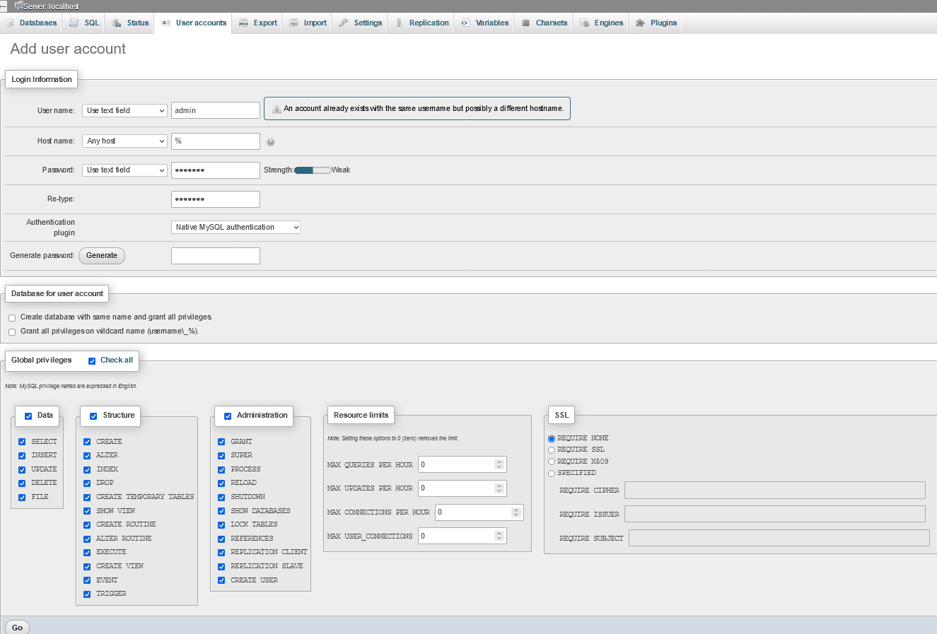This screenshot has height=634, width=937.
Task: Uncheck the DROP privilege
Action: click(87, 483)
